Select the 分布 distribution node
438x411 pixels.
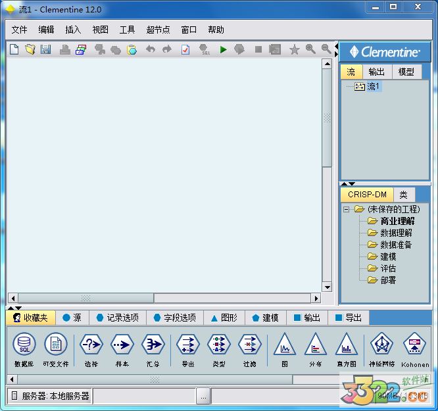point(316,350)
